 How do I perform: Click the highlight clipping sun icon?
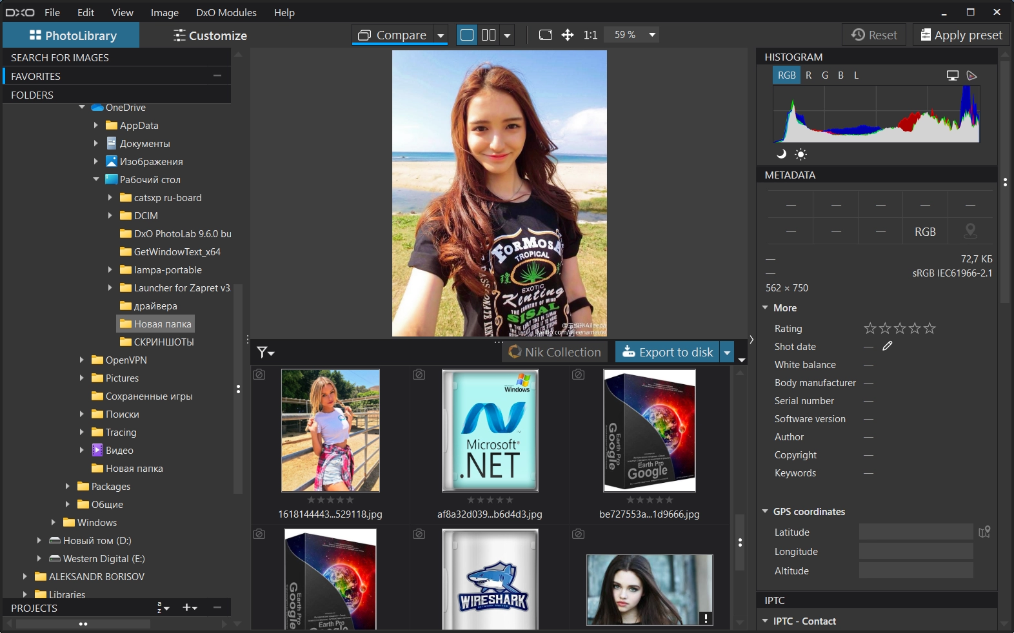tap(800, 154)
